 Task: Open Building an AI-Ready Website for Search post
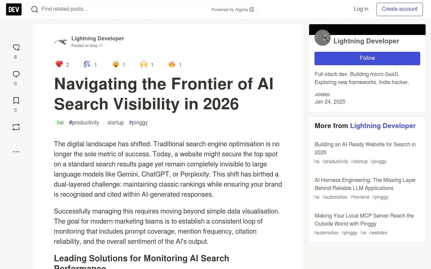365,148
